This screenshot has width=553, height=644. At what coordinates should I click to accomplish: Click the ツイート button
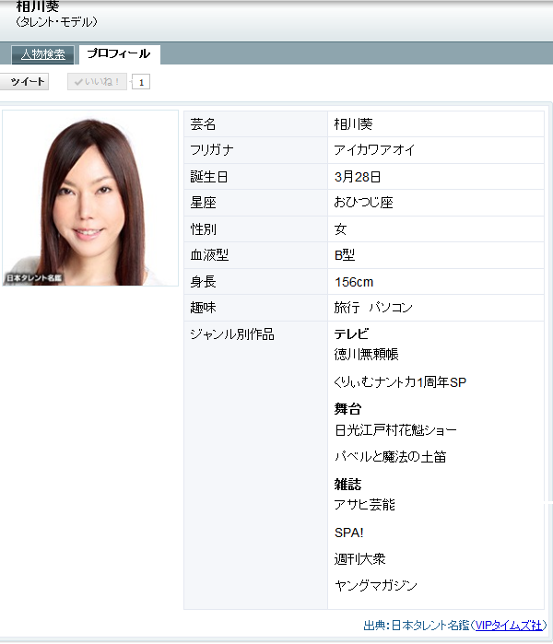click(x=25, y=81)
